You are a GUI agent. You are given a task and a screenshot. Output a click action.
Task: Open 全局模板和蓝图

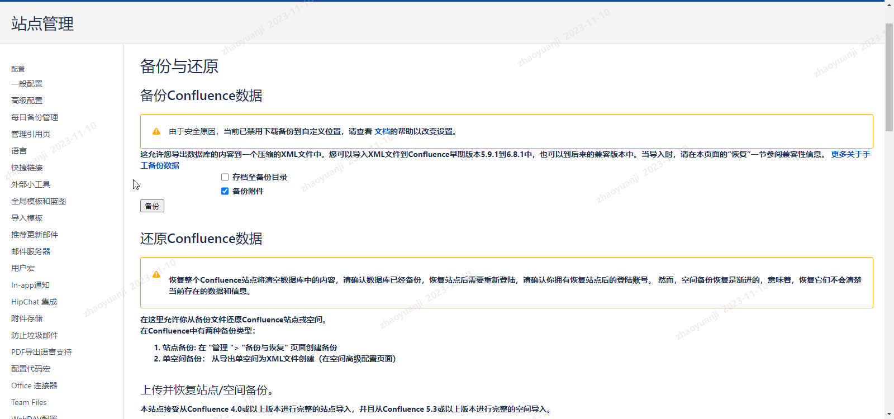pos(39,201)
